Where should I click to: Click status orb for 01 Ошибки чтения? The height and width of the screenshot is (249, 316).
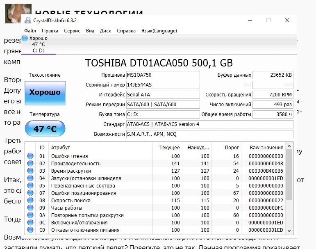click(x=30, y=156)
